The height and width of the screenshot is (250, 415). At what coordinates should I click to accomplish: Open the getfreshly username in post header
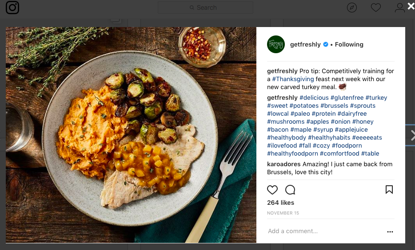pos(305,44)
